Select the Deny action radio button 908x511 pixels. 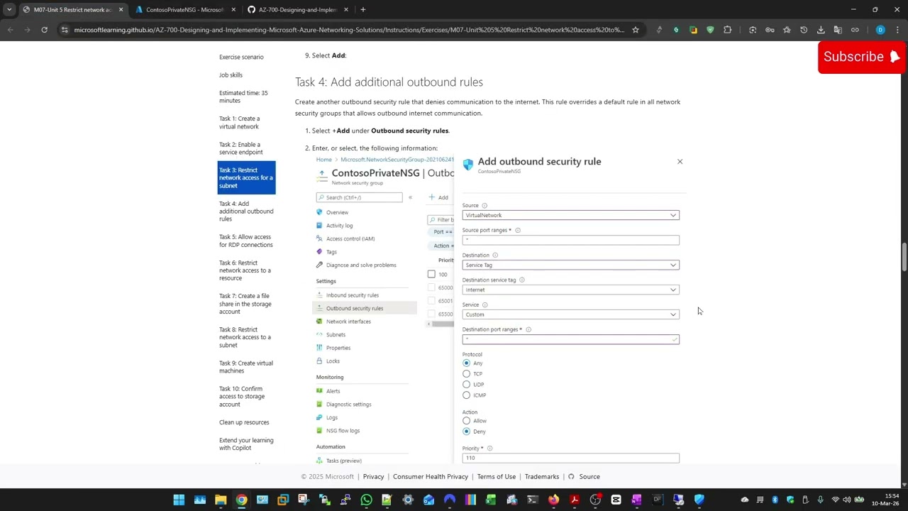[x=466, y=432]
